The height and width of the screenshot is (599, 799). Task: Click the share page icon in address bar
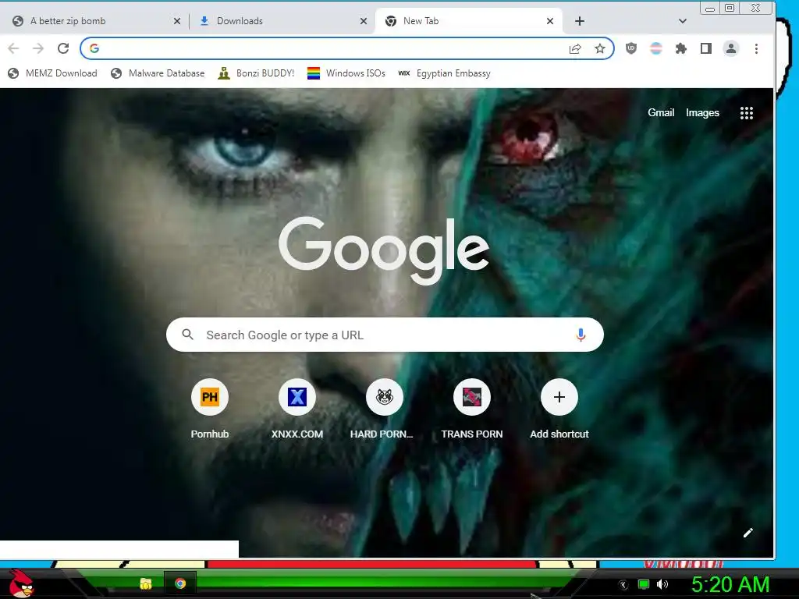pyautogui.click(x=575, y=48)
